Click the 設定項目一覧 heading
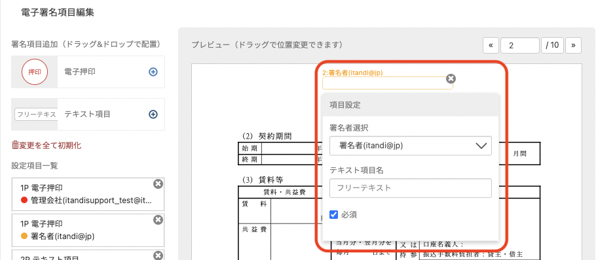Screen dimensions: 596x260 tap(35, 166)
